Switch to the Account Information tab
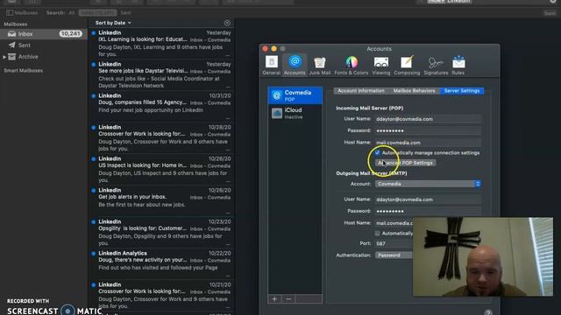This screenshot has width=561, height=315. coord(361,91)
